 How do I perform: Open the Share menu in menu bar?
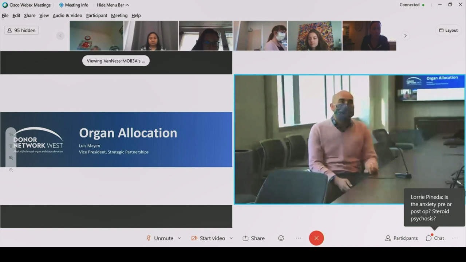30,16
